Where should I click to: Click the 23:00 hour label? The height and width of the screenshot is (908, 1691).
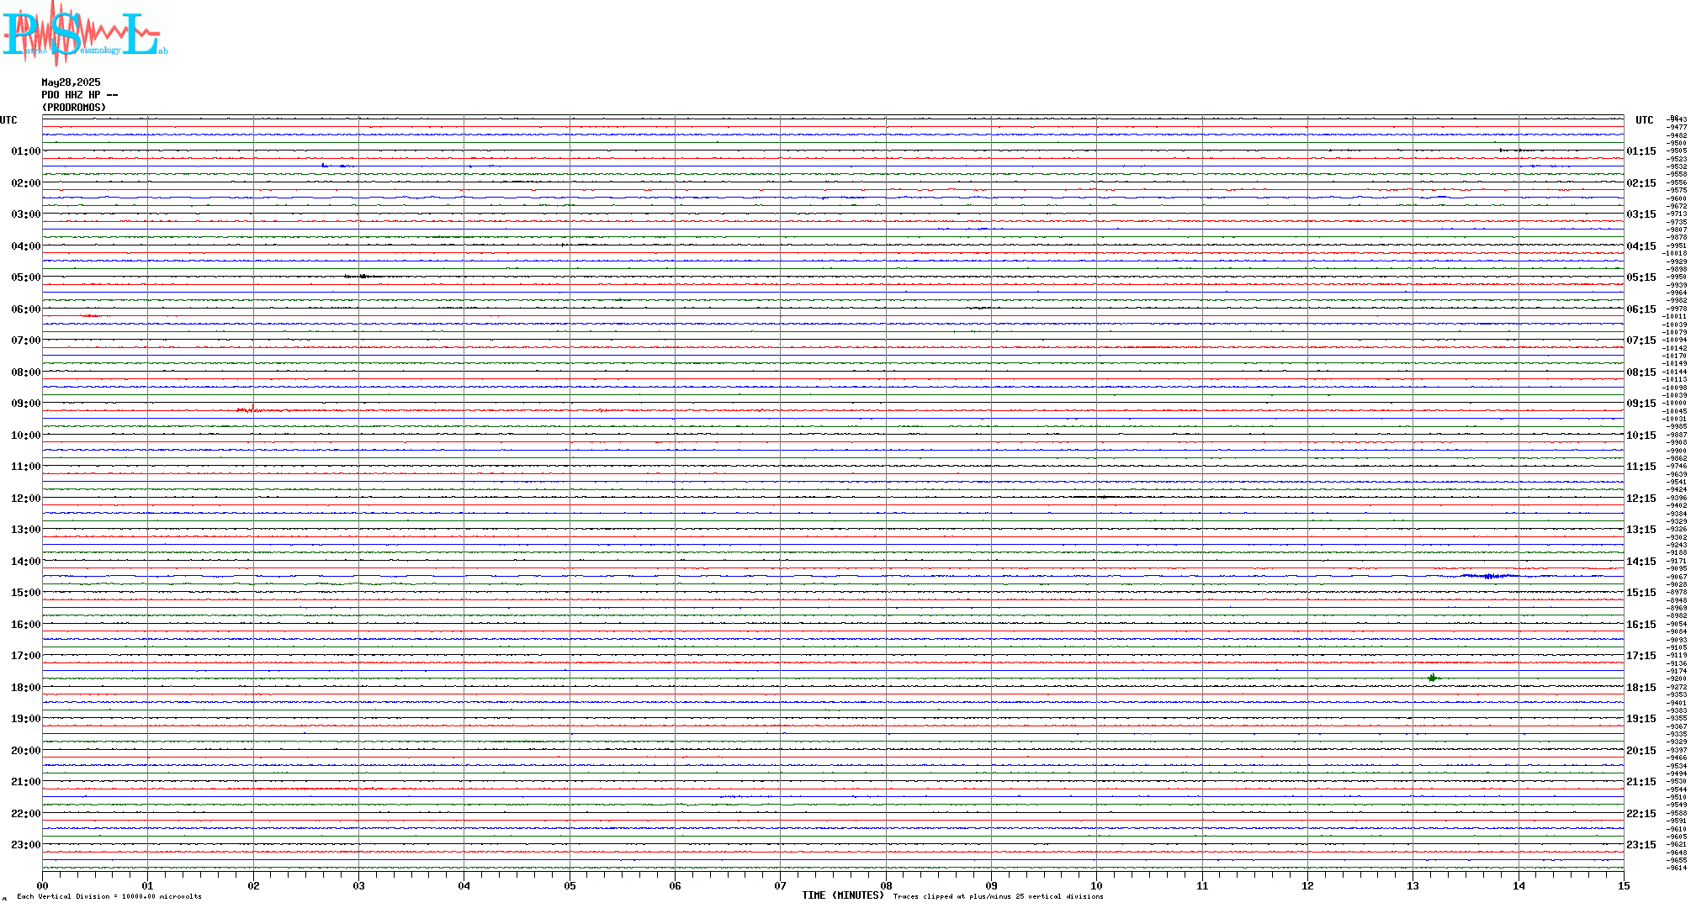click(25, 845)
